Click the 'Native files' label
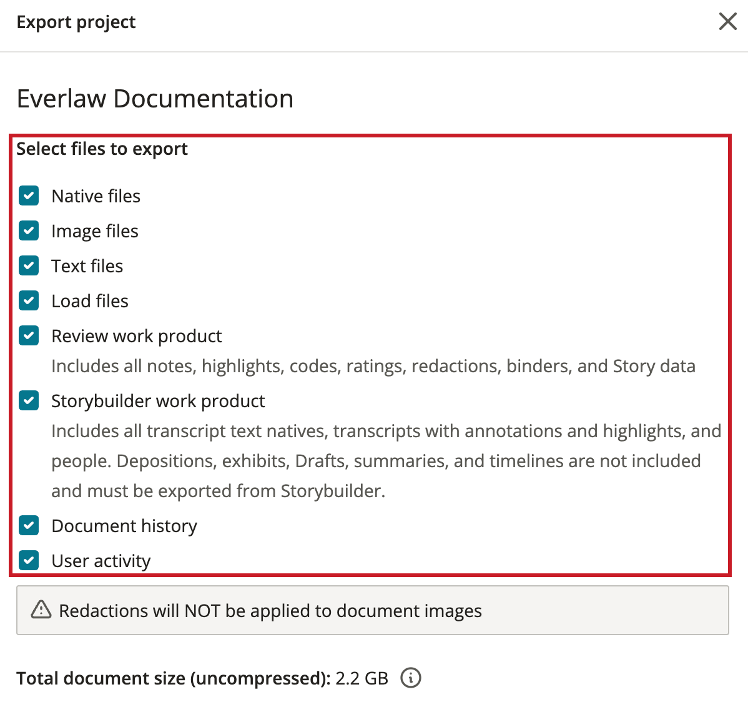The image size is (748, 707). (x=96, y=196)
